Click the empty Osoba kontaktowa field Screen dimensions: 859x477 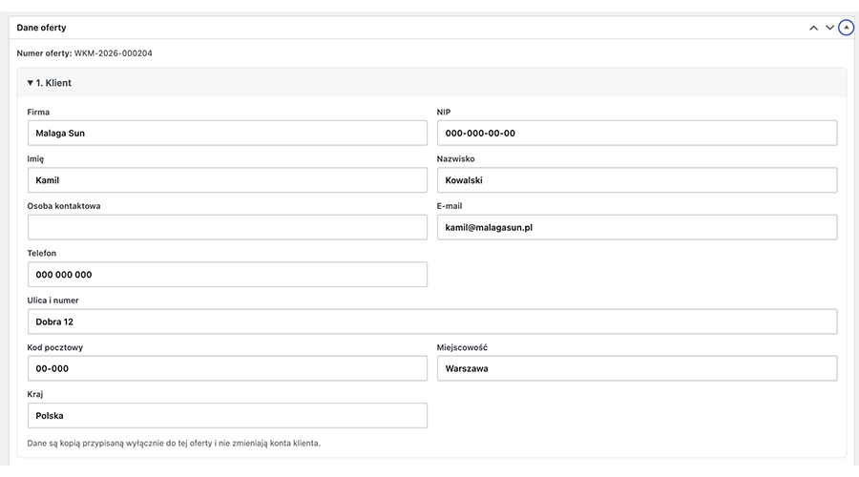pyautogui.click(x=227, y=227)
